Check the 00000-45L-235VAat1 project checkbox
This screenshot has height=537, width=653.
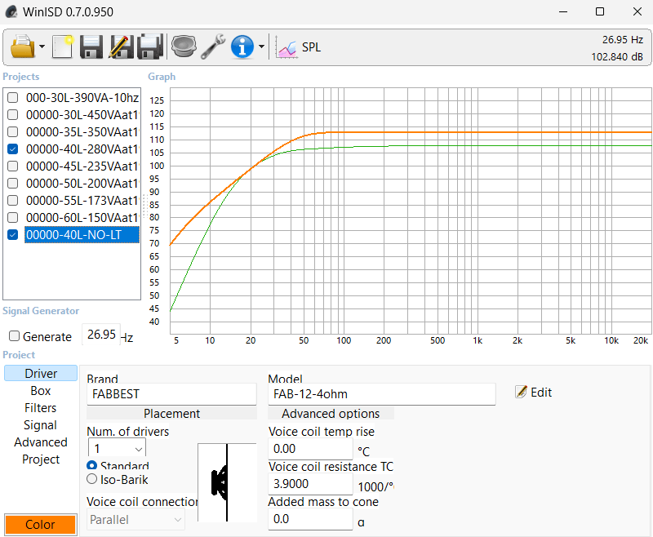click(13, 166)
